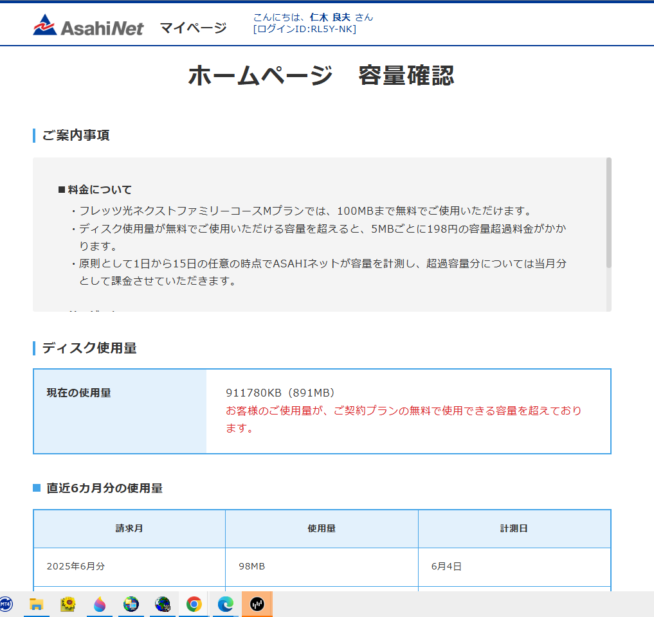Switch to Microsoft Edge in the taskbar

225,604
